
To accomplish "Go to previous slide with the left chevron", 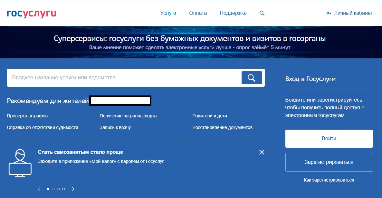I will click(39, 189).
